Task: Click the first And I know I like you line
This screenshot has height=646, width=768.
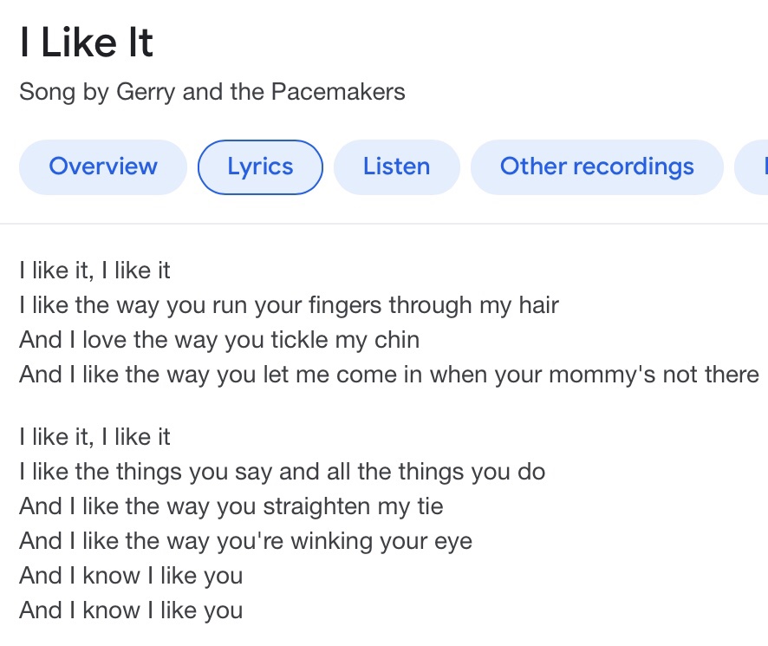Action: [131, 576]
